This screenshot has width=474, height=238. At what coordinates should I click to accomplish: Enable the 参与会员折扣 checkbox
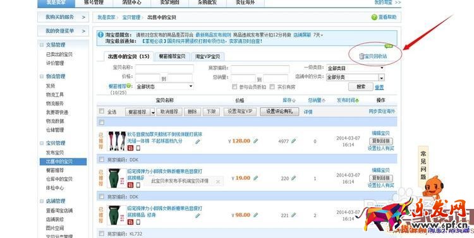click(x=234, y=86)
